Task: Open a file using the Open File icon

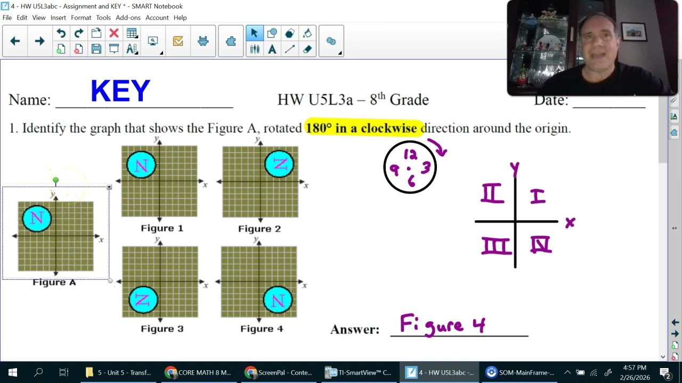Action: point(96,34)
